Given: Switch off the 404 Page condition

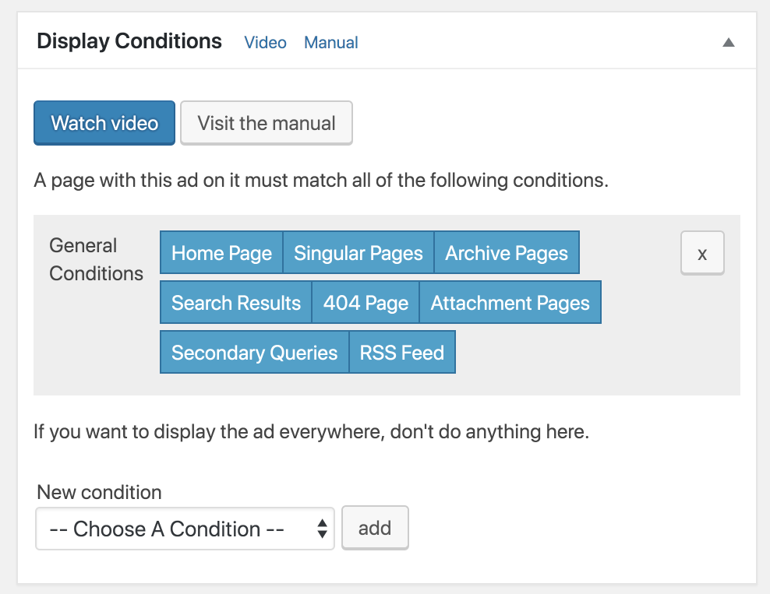Looking at the screenshot, I should pos(366,303).
